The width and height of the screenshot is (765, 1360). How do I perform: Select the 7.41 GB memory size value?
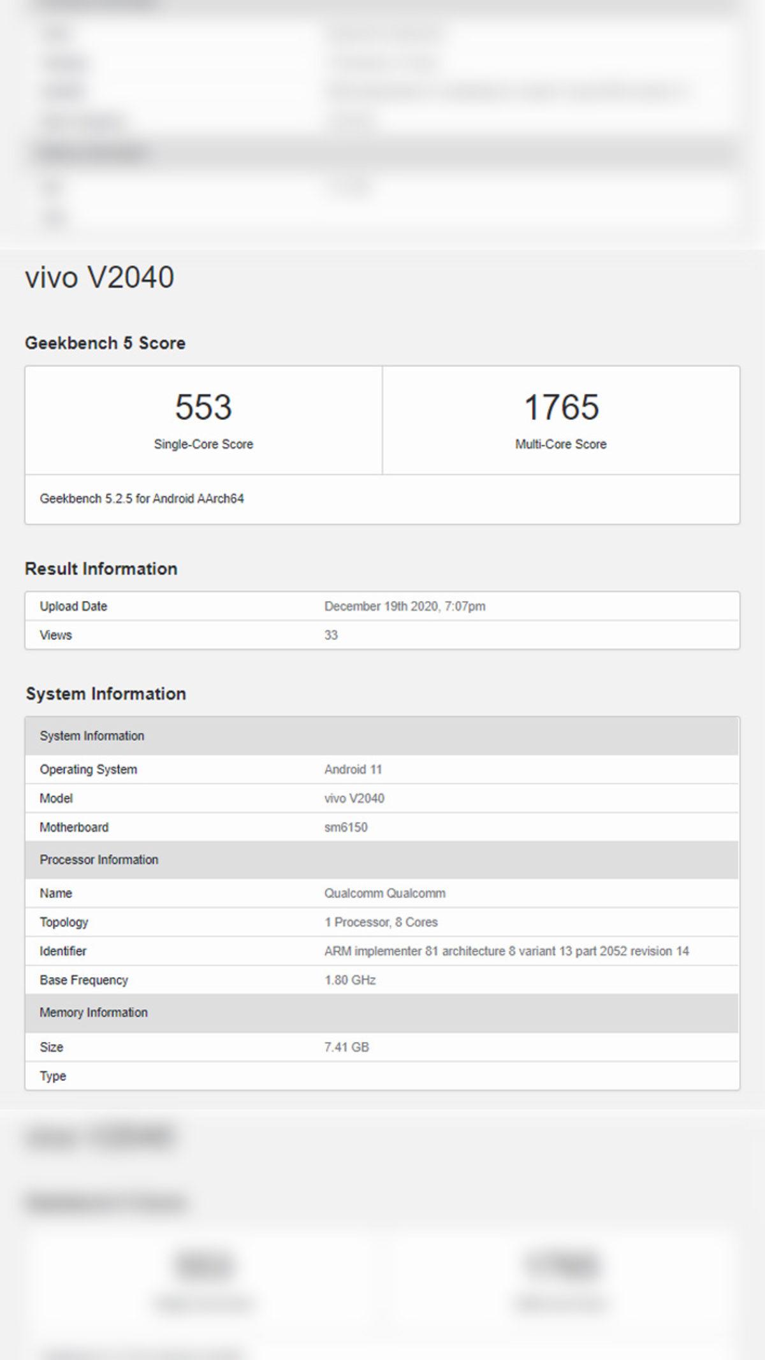[x=346, y=1047]
